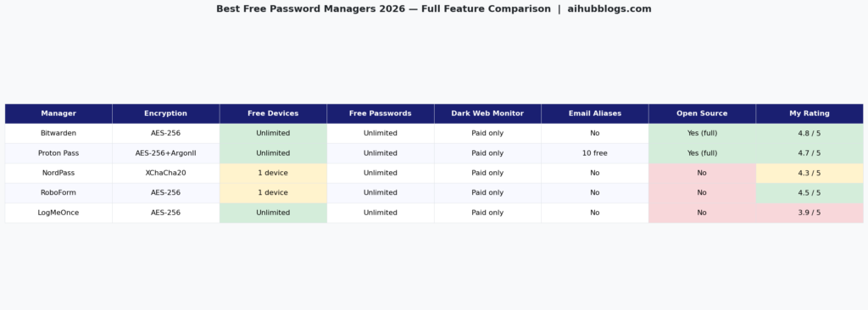Click the 4.5 / 5 rating cell
The image size is (868, 310).
[810, 193]
